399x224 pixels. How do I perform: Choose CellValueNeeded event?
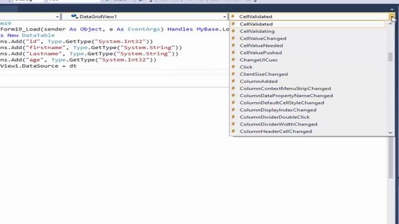pos(307,45)
